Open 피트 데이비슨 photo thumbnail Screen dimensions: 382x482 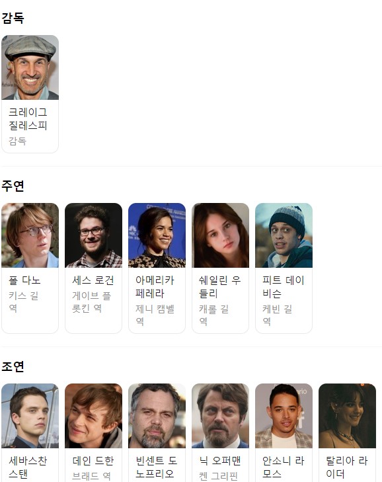click(x=284, y=235)
